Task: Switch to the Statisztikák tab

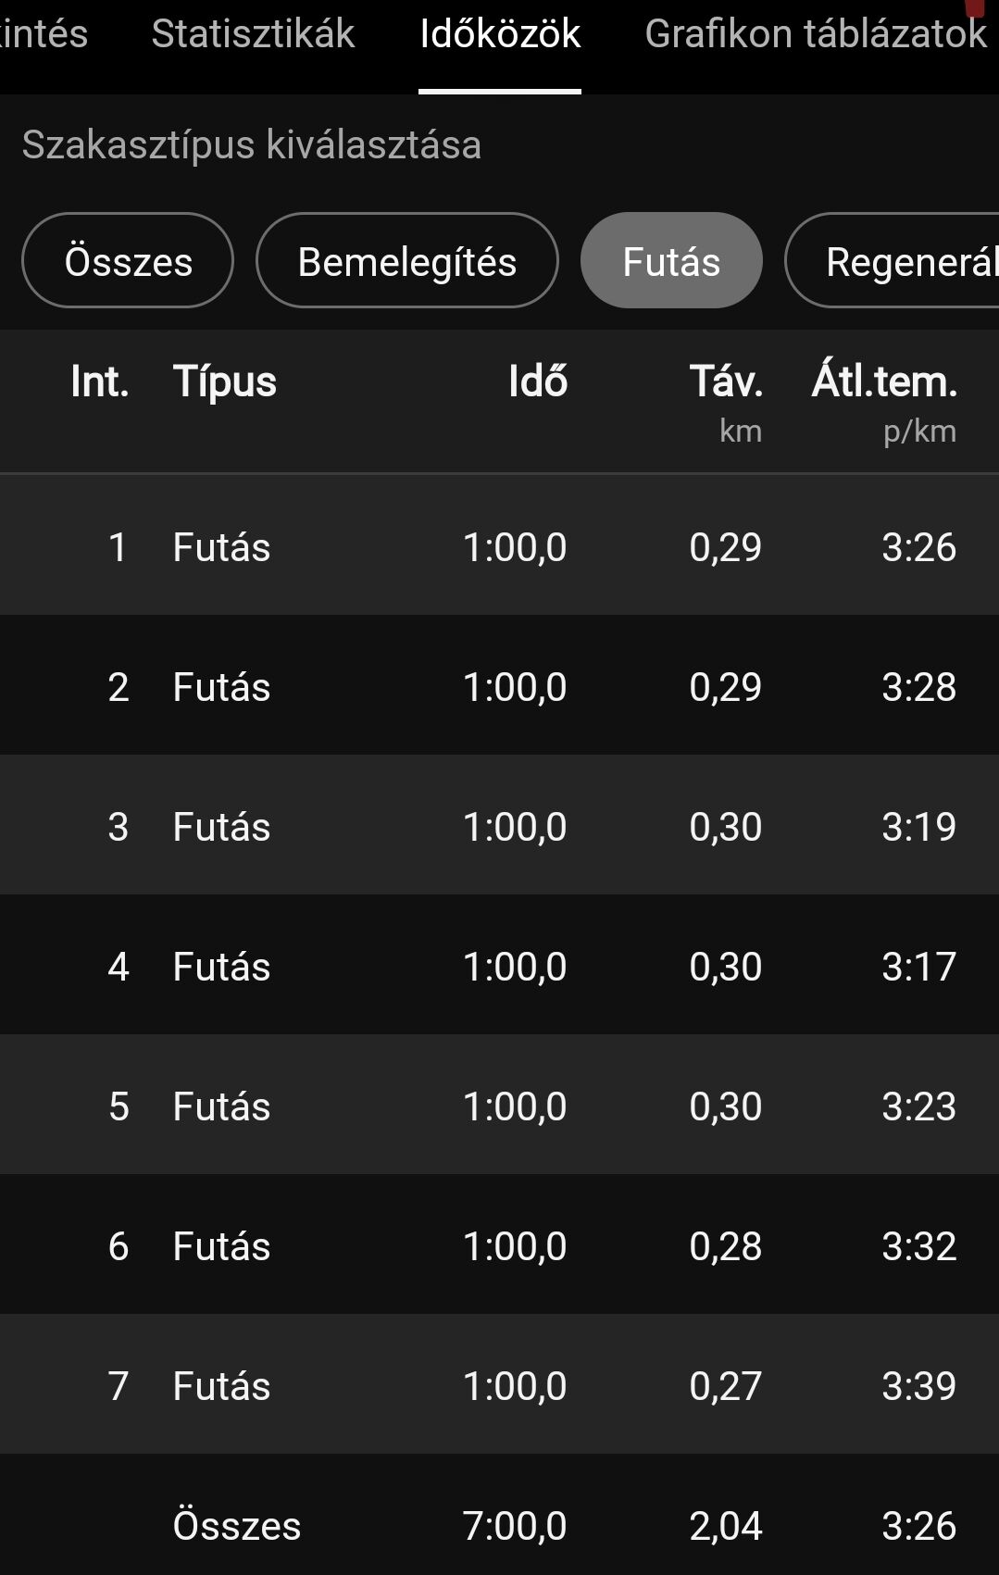Action: pyautogui.click(x=253, y=34)
